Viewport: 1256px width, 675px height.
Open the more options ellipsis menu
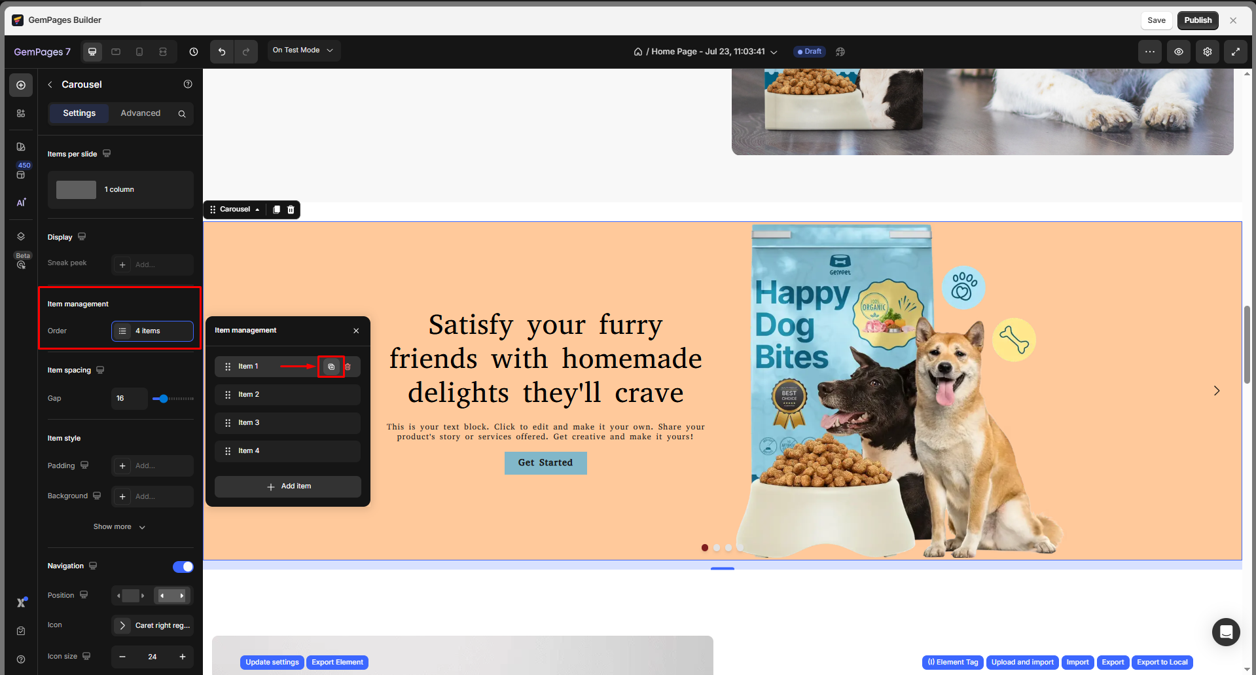pyautogui.click(x=1150, y=52)
